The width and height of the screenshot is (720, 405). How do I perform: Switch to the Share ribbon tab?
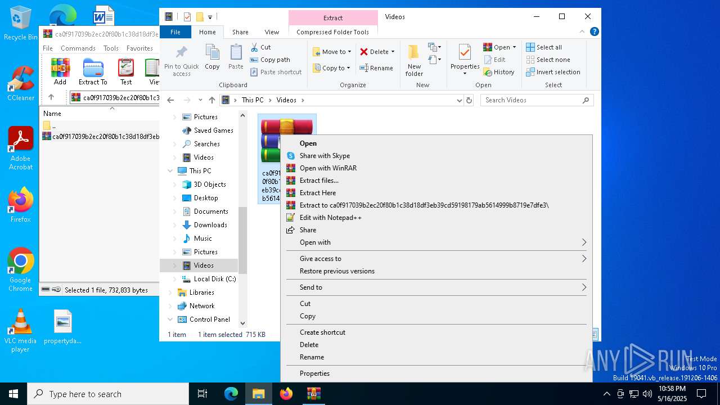tap(240, 32)
